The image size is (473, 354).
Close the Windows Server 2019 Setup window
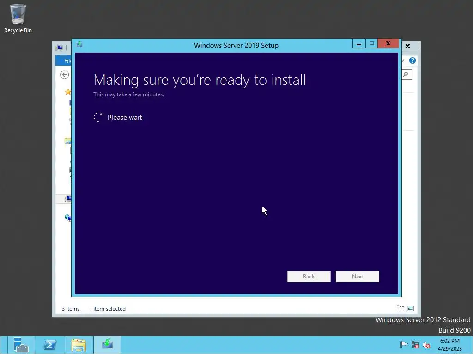click(388, 44)
